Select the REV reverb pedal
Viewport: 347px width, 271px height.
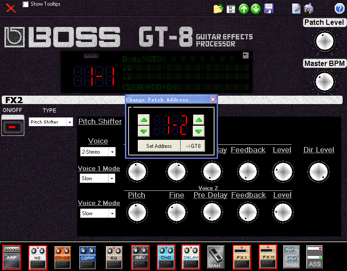(x=140, y=258)
